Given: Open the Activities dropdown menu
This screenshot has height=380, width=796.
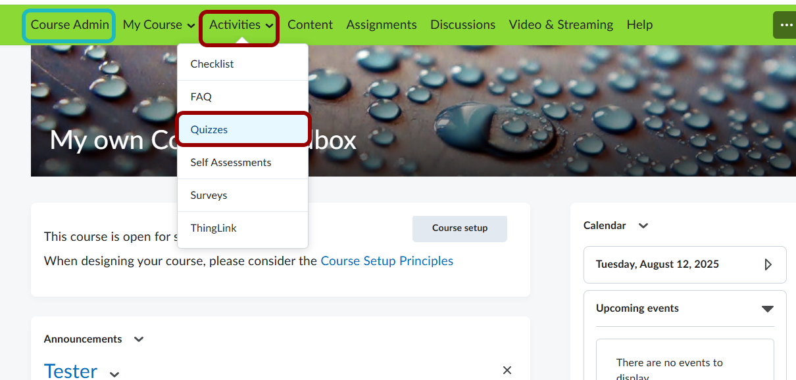Looking at the screenshot, I should pyautogui.click(x=240, y=25).
